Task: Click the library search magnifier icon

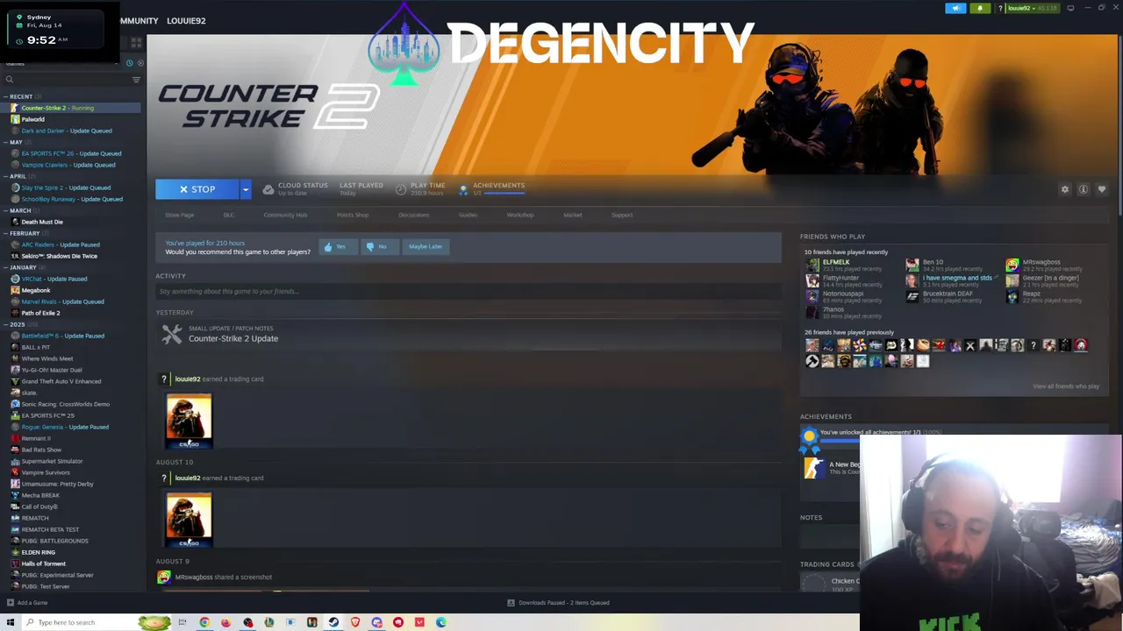Action: [x=10, y=80]
